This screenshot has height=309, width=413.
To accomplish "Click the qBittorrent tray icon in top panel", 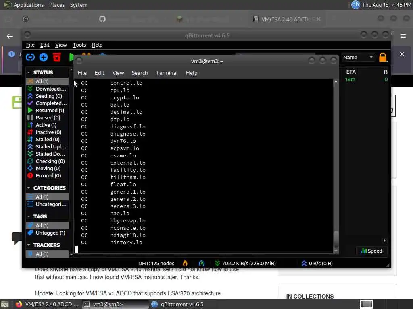I will point(356,5).
